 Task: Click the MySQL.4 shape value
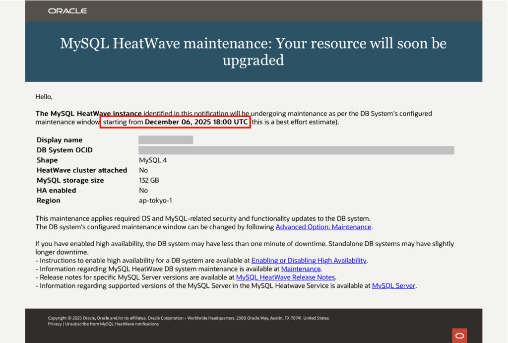click(x=149, y=160)
